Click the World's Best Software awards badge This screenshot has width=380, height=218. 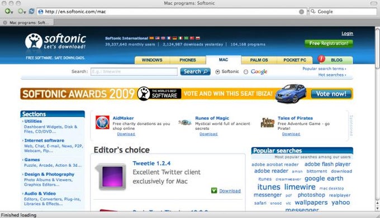(x=159, y=94)
